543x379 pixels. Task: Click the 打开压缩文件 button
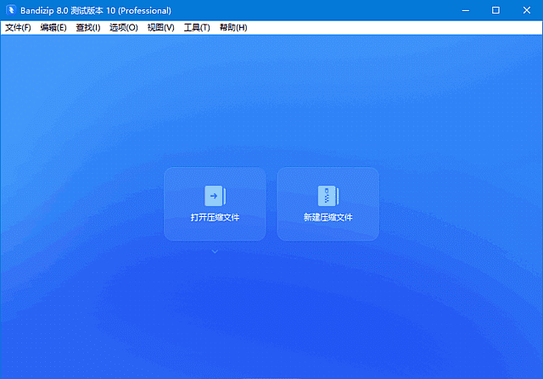[x=215, y=203]
